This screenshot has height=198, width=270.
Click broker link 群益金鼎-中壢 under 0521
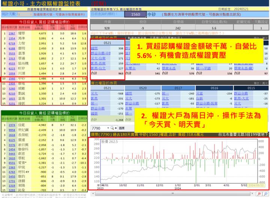pos(100,53)
